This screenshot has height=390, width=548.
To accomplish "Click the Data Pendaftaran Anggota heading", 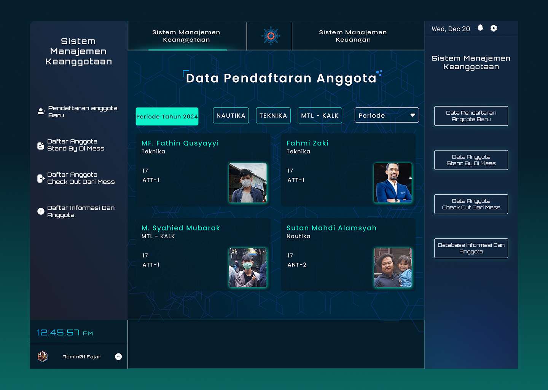I will click(x=281, y=78).
